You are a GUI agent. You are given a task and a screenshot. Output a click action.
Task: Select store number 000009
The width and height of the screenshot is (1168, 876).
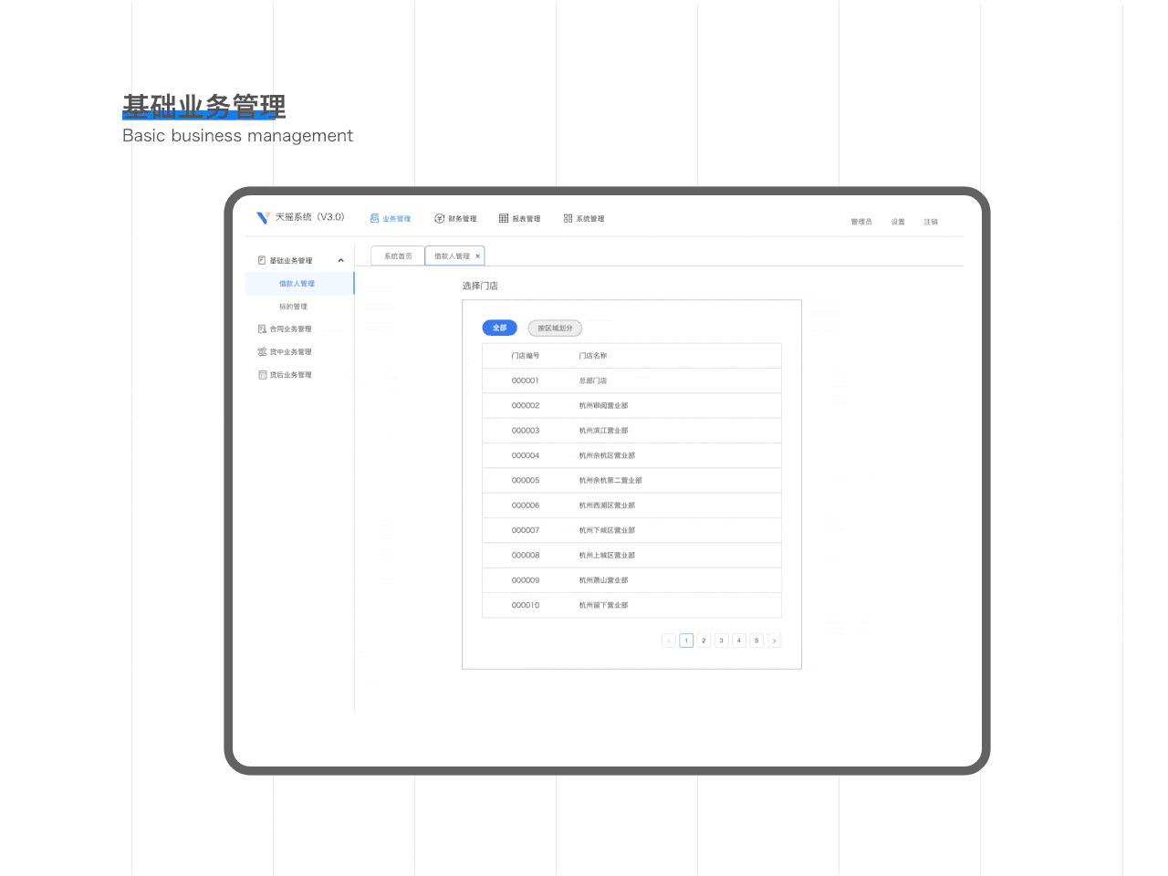(x=526, y=580)
